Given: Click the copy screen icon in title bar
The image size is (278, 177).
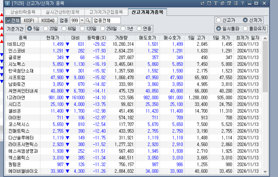Looking at the screenshot, I should point(222,3).
